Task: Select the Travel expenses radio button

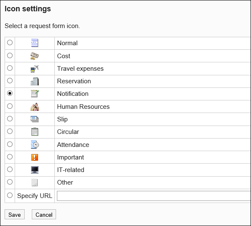Action: [10, 68]
